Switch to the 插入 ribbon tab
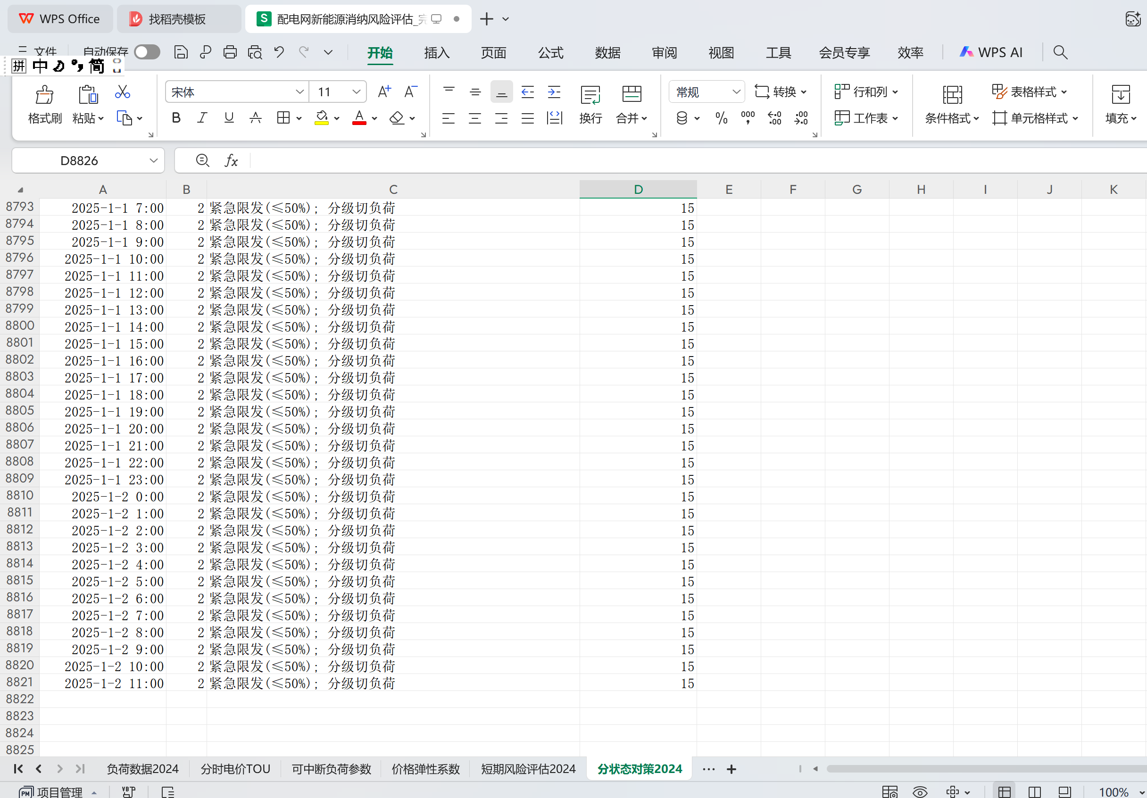1147x798 pixels. click(437, 52)
